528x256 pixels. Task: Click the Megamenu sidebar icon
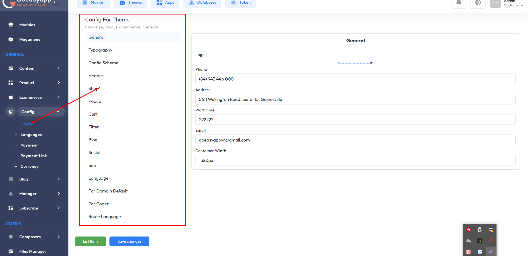click(x=11, y=39)
